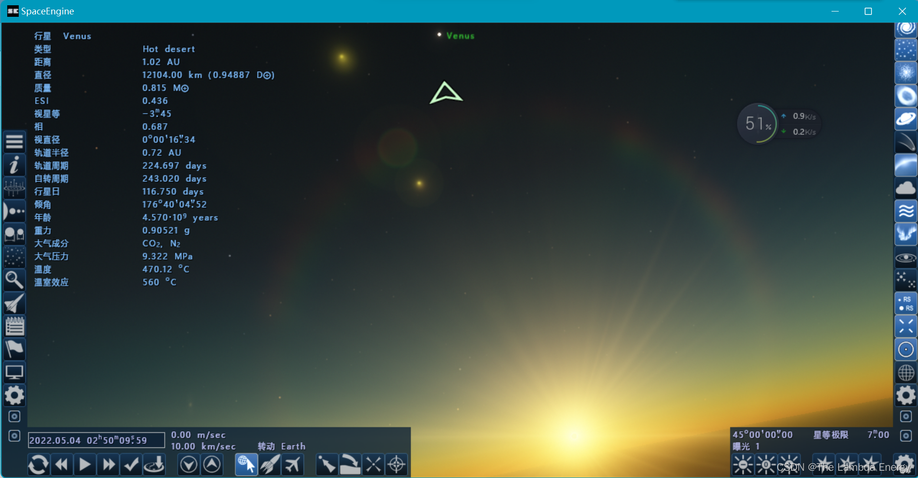Click the 51% circular network speed widget
The height and width of the screenshot is (478, 918).
tap(758, 124)
